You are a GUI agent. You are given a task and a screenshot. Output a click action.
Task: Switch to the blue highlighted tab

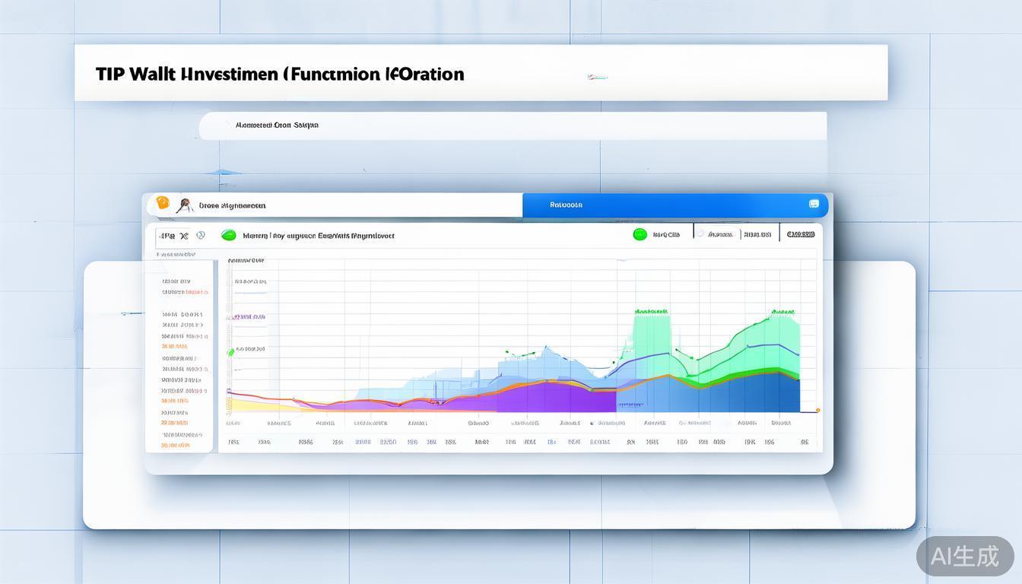[x=677, y=205]
